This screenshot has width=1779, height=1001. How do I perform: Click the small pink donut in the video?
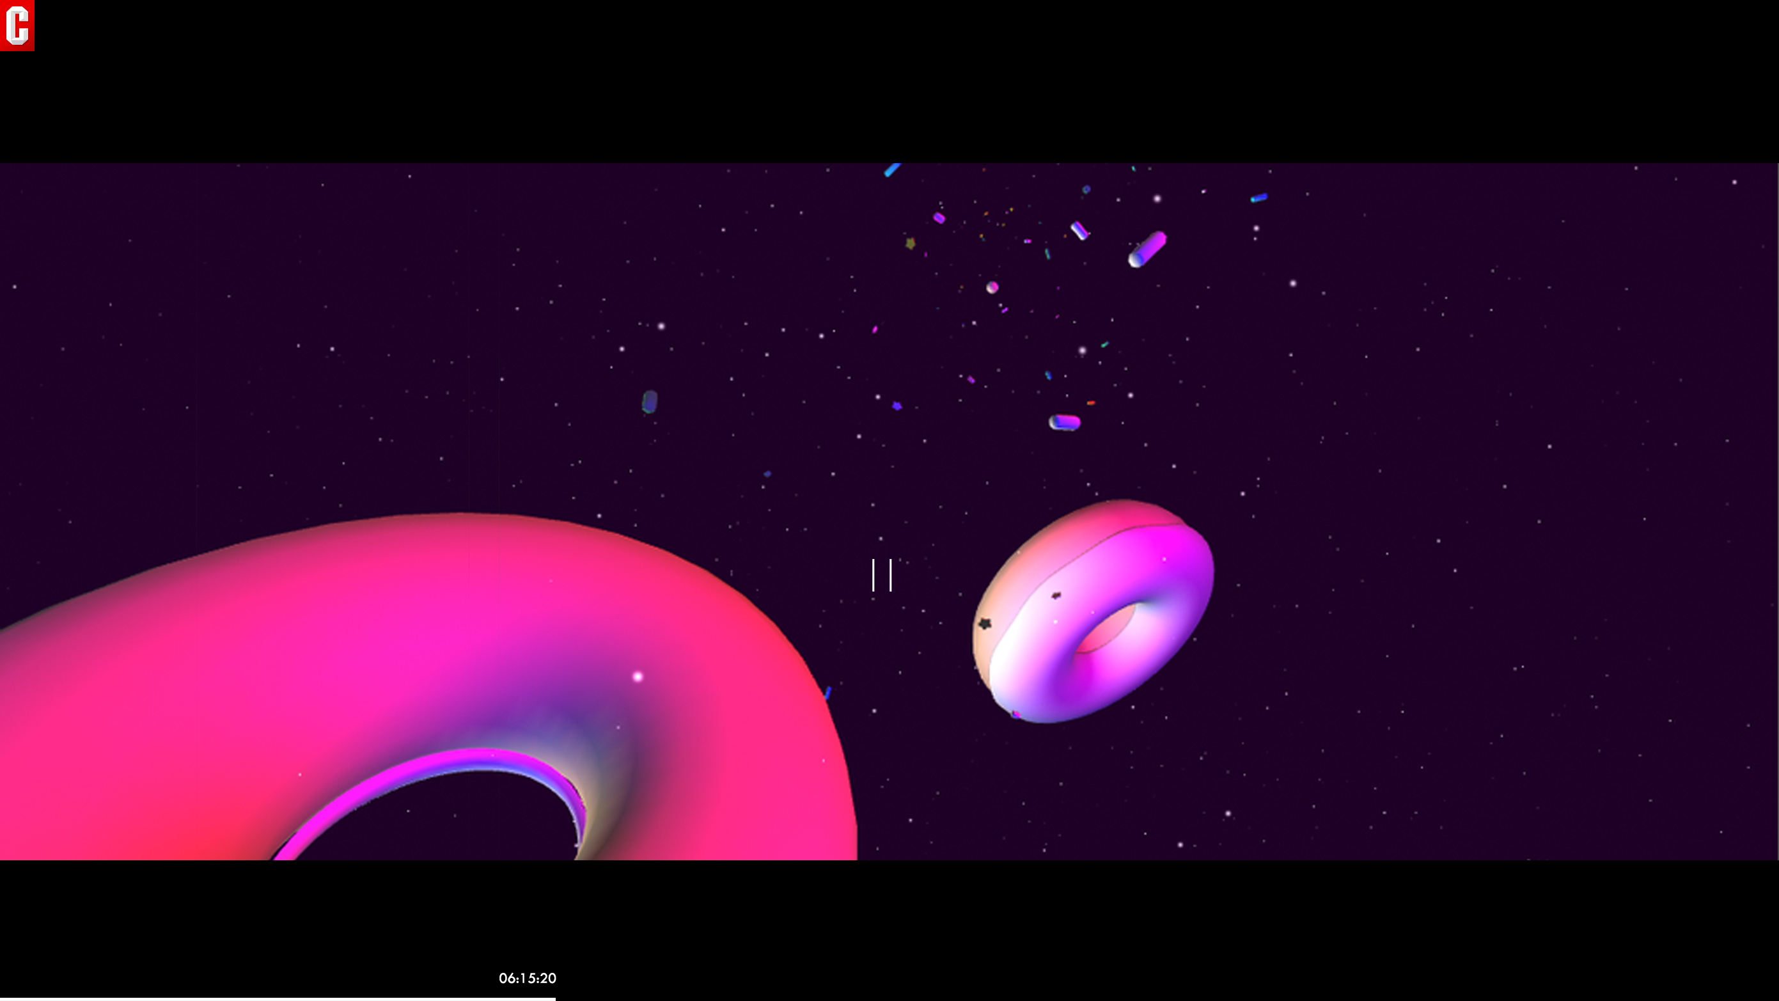1093,611
